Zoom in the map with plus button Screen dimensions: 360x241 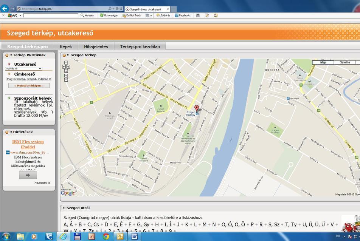(66, 76)
